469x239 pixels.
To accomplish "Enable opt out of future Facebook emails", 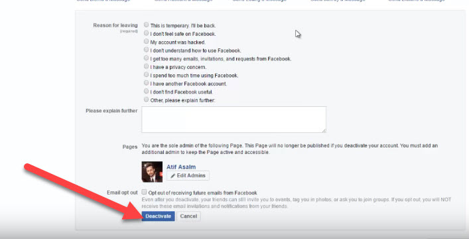I will pos(144,192).
